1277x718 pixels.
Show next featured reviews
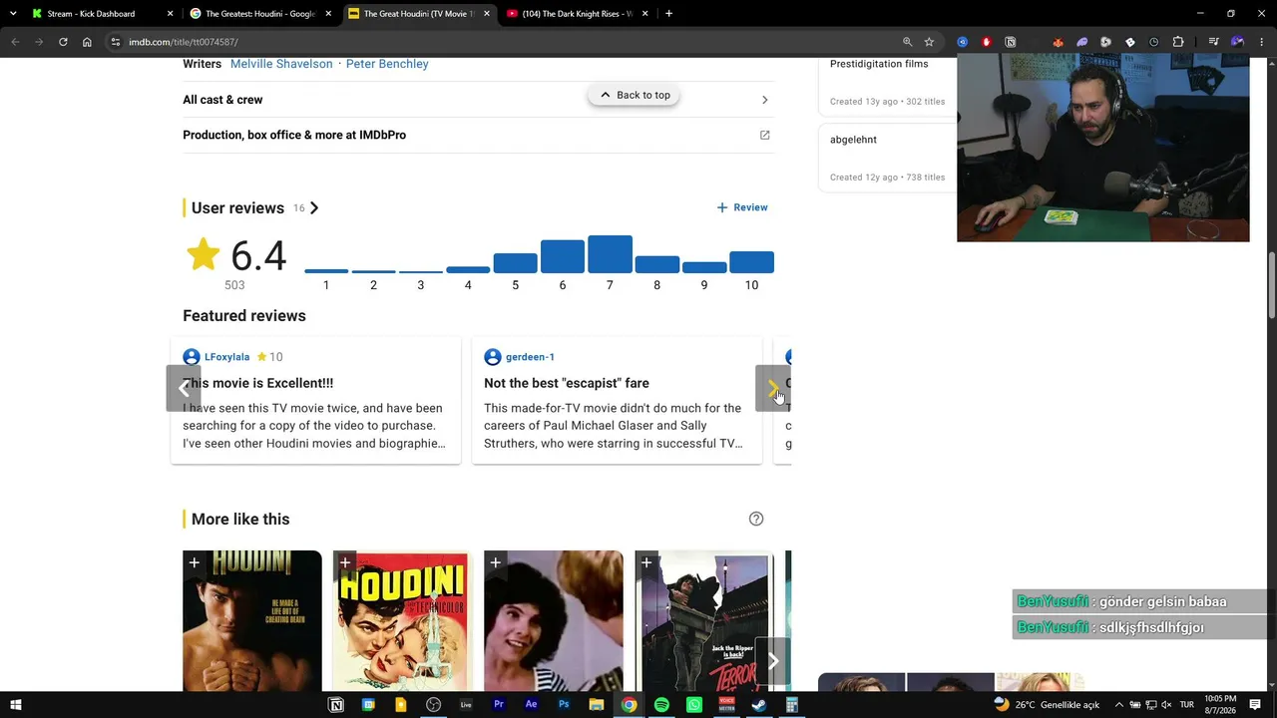[772, 389]
